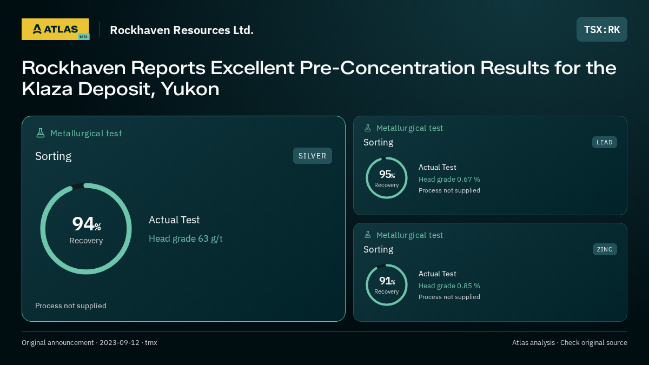
Task: Click the flask icon in the Zinc card
Action: pos(368,235)
